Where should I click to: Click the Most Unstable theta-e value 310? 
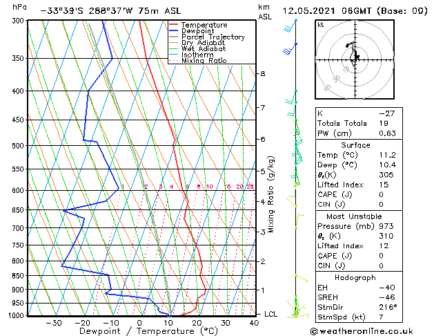(386, 236)
